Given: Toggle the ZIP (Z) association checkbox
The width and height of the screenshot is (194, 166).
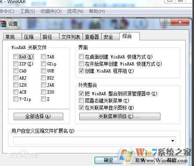Looking at the screenshot, I should point(16,64).
